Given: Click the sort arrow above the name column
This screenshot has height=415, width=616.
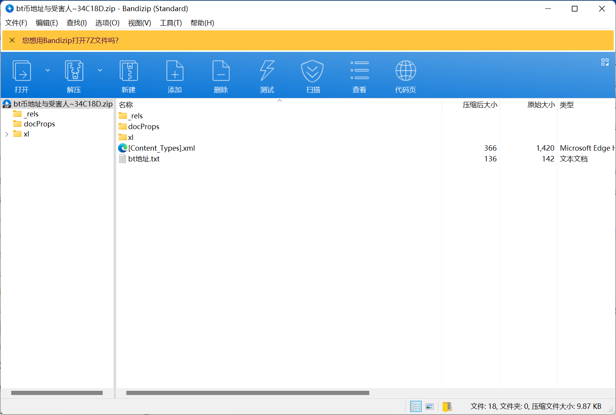Looking at the screenshot, I should [280, 100].
